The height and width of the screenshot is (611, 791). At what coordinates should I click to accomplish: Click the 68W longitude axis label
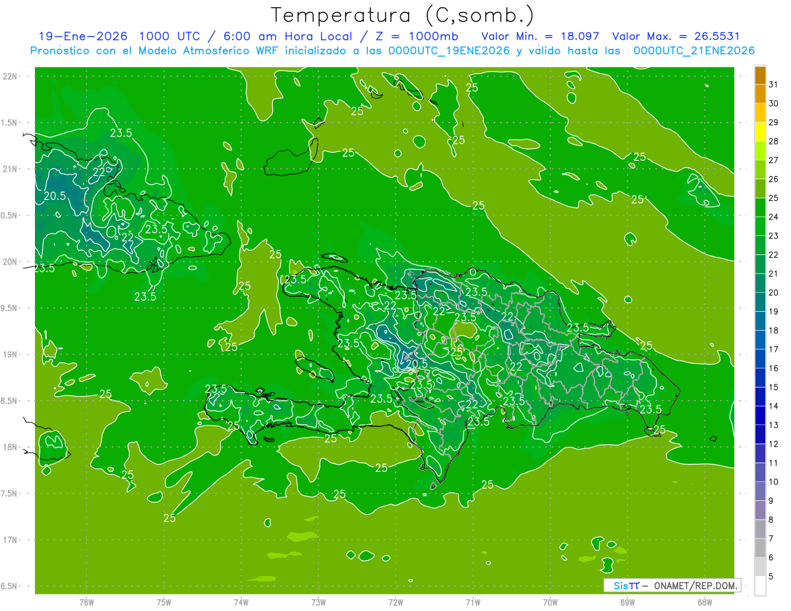(704, 602)
